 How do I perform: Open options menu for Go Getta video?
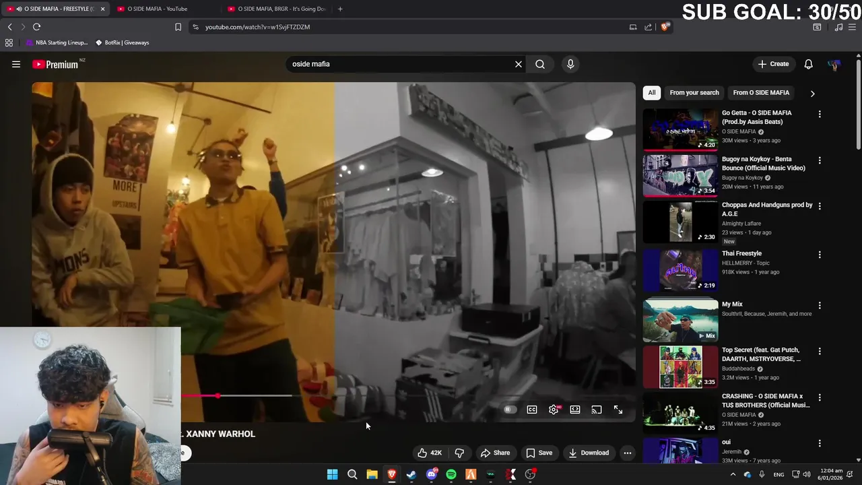[x=820, y=115]
